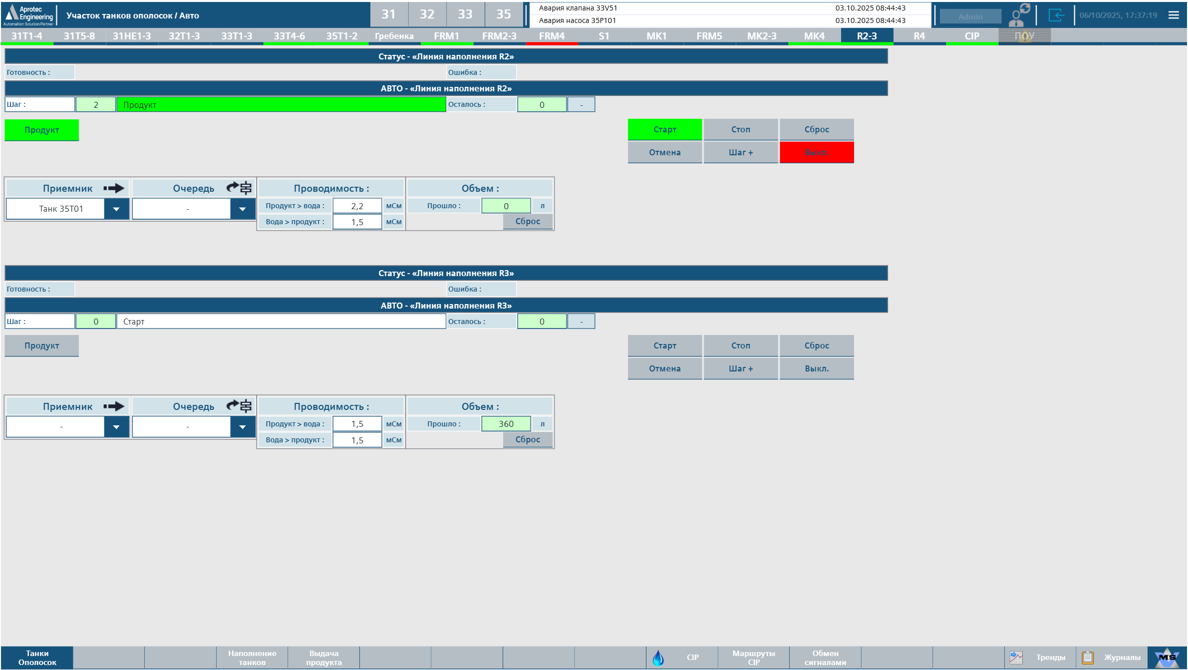Switch to the FRM4 tab
The width and height of the screenshot is (1188, 670).
(x=552, y=36)
